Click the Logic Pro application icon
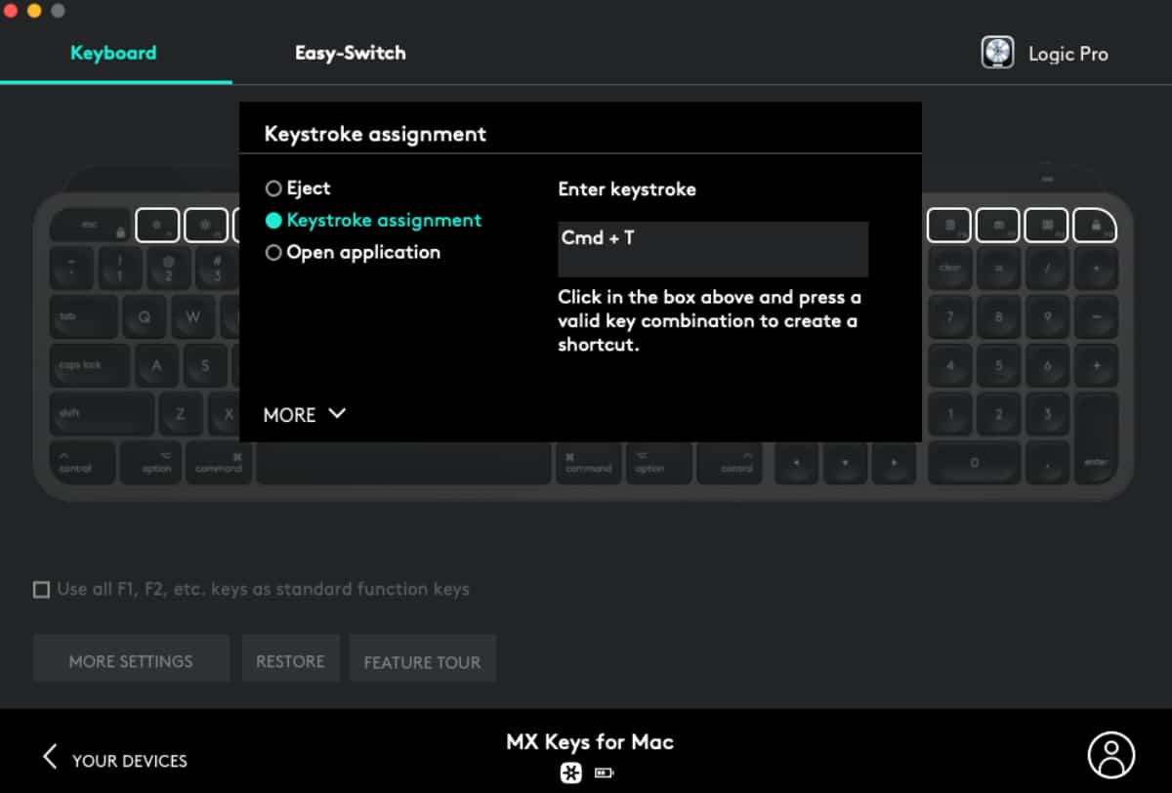 pos(997,53)
